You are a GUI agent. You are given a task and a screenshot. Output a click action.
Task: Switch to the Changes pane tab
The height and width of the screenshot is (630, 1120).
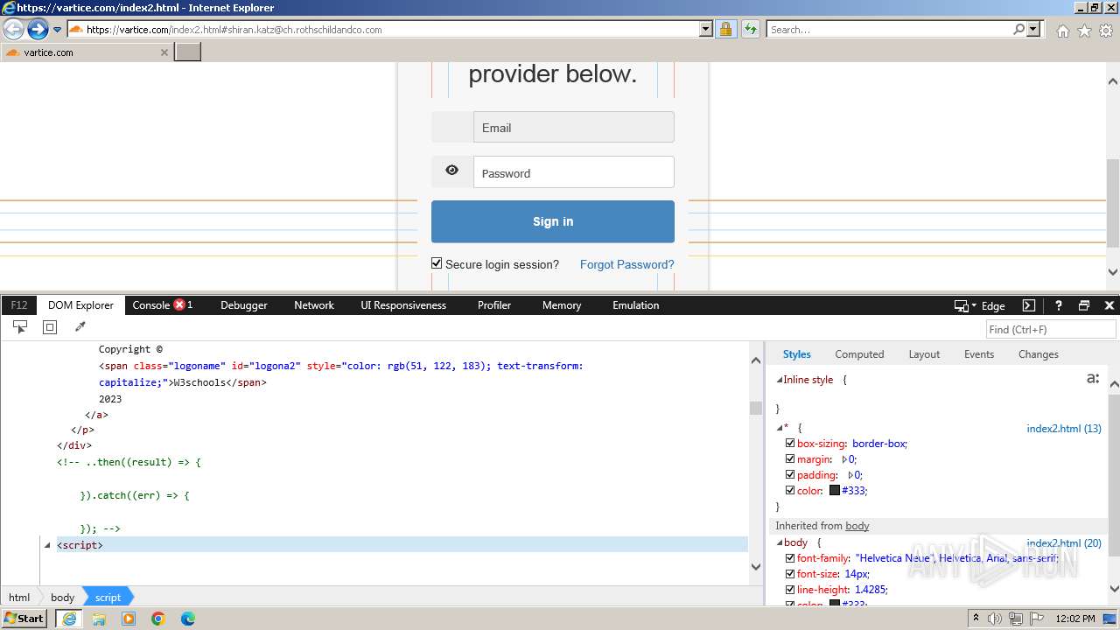coord(1039,354)
